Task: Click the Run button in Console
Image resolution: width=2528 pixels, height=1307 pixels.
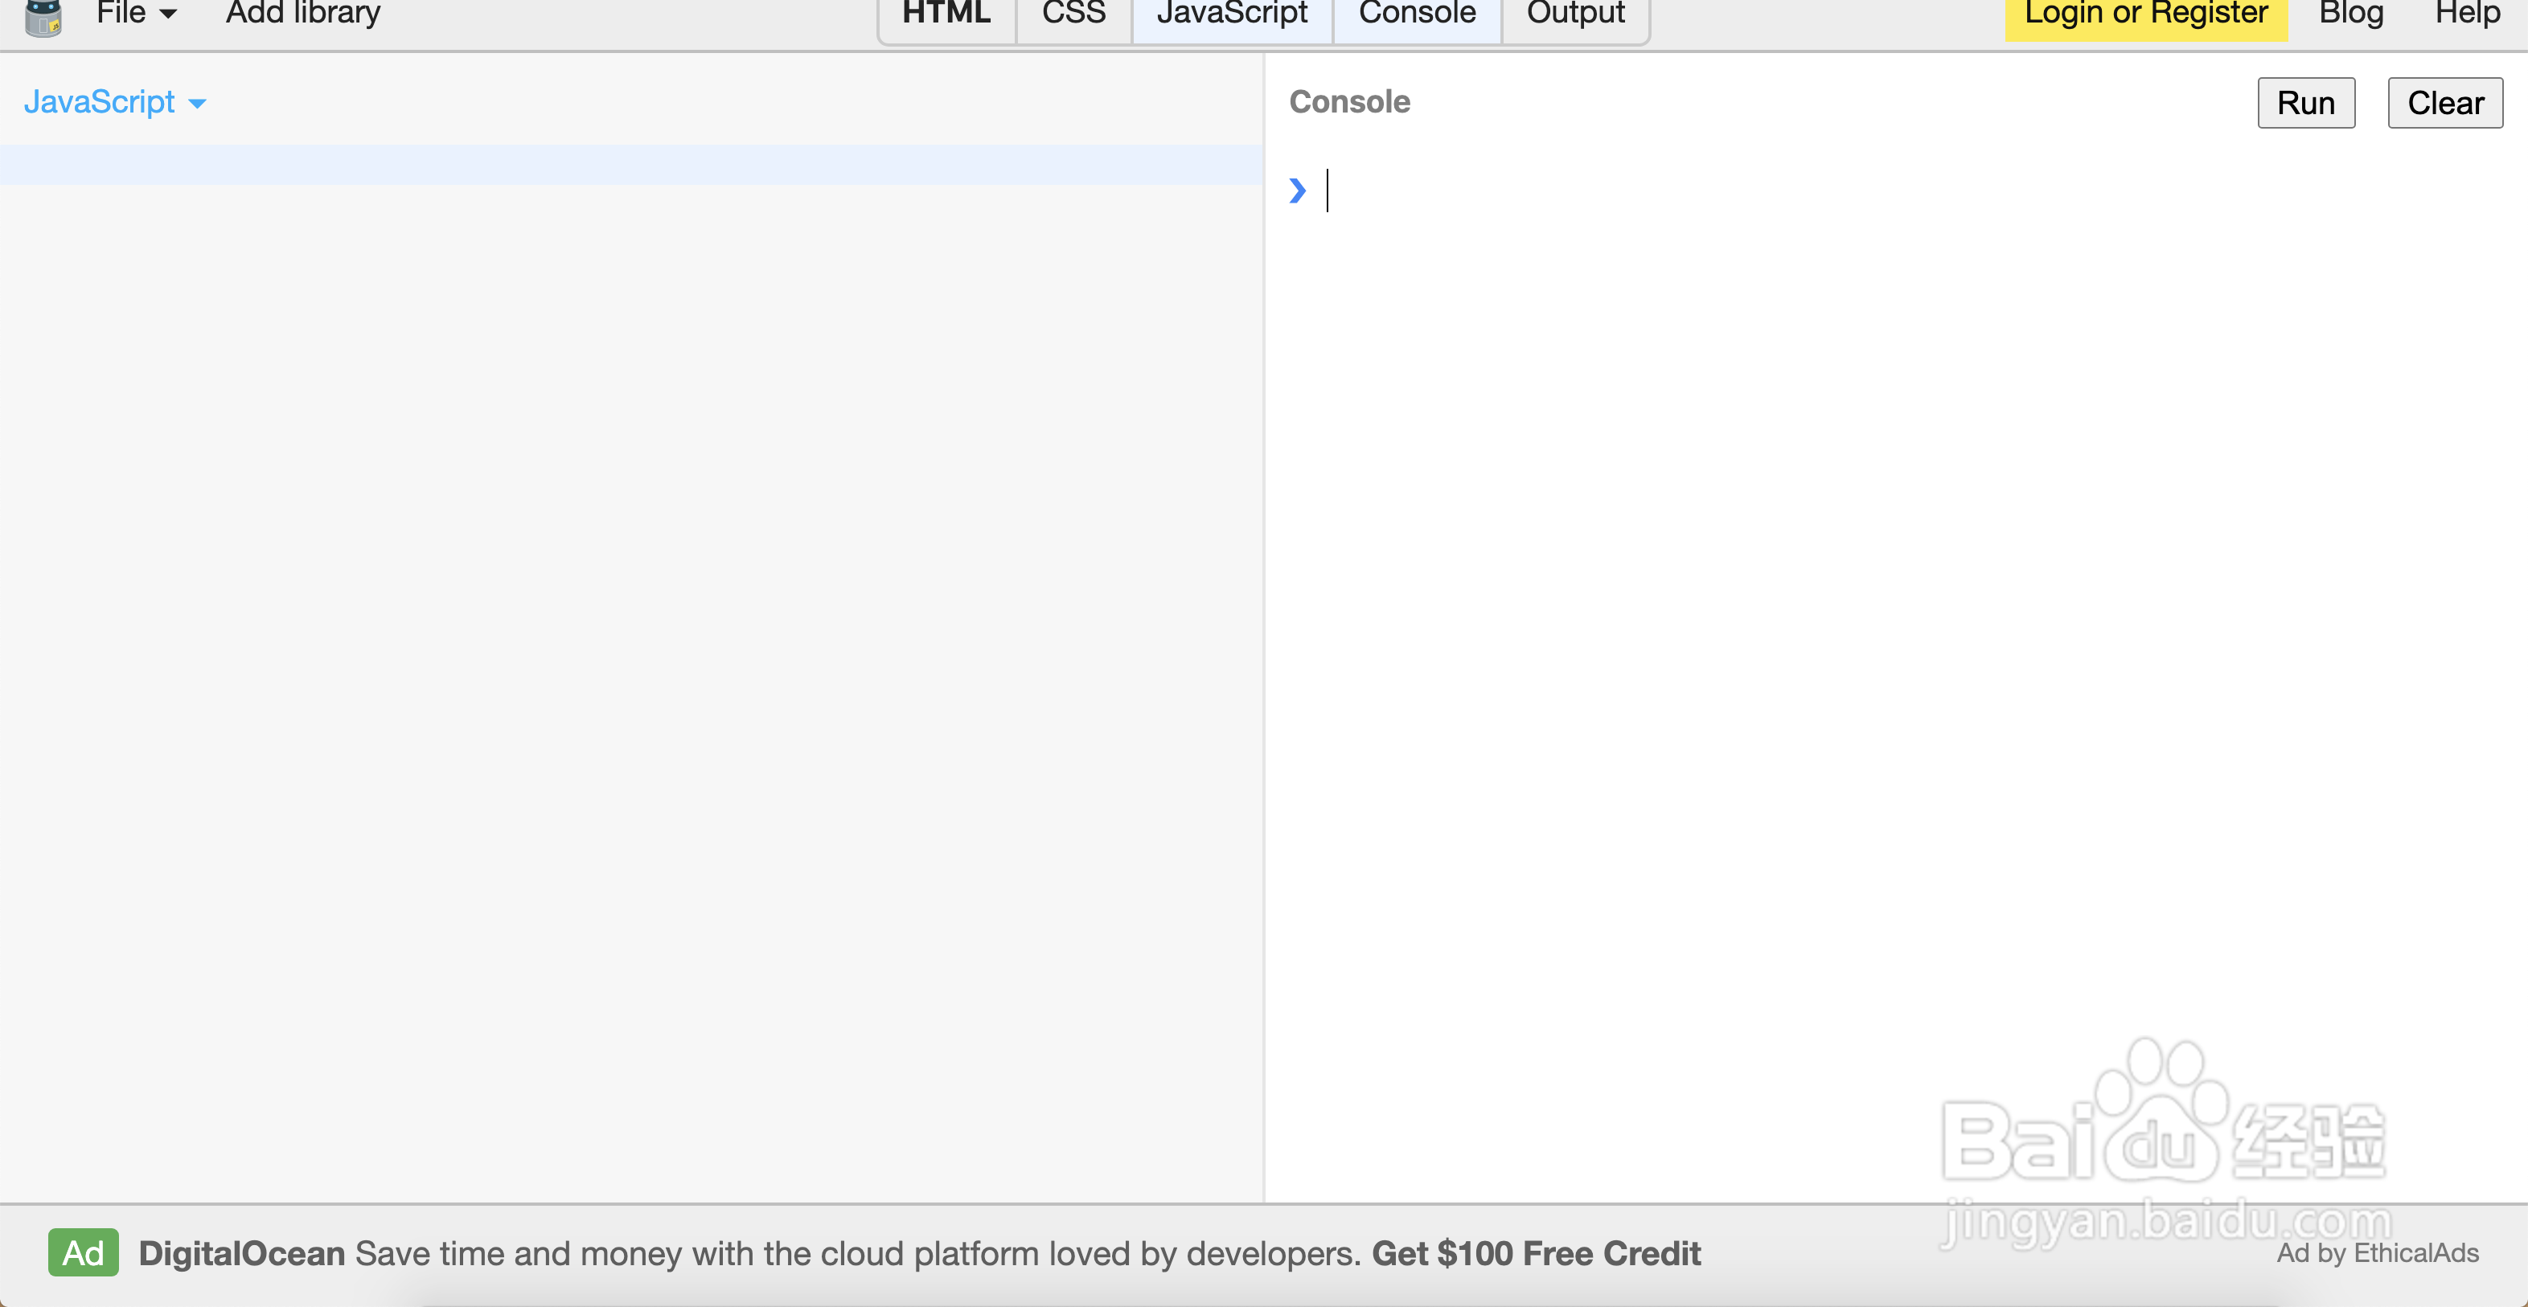Action: click(2306, 103)
